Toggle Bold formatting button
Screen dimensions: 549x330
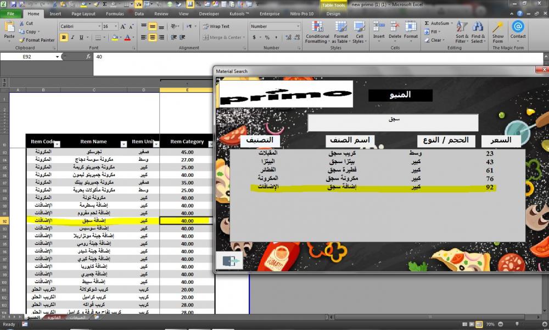tap(64, 37)
